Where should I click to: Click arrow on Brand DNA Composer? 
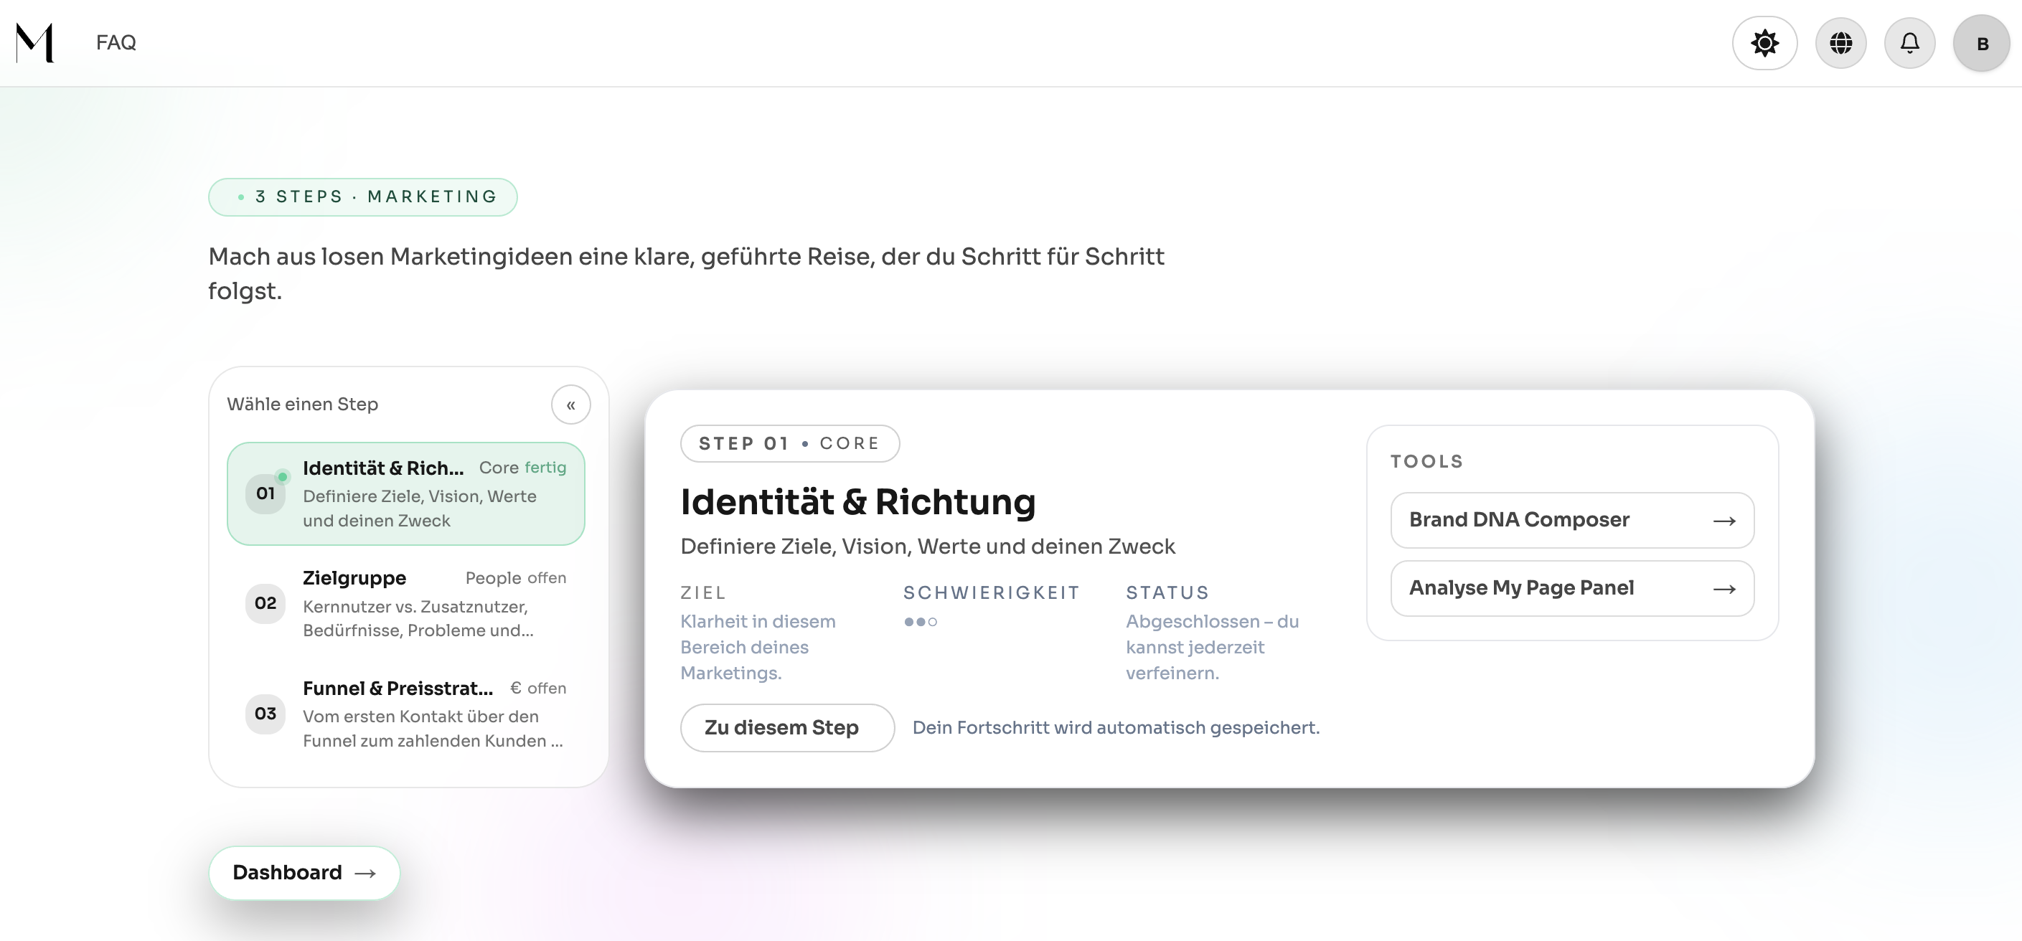click(1724, 521)
